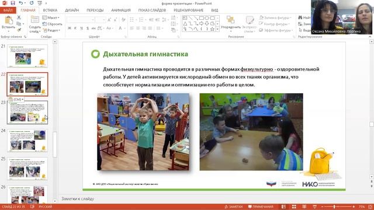Screen dimensions: 374x210
Task: Switch to the ПОКАЗ СЛАЙДОВ tab
Action: pyautogui.click(x=152, y=10)
